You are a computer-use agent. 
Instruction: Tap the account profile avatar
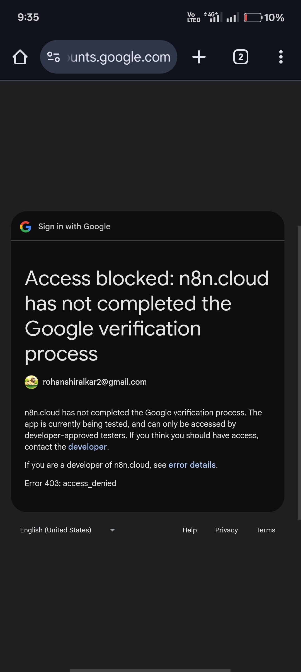[31, 382]
